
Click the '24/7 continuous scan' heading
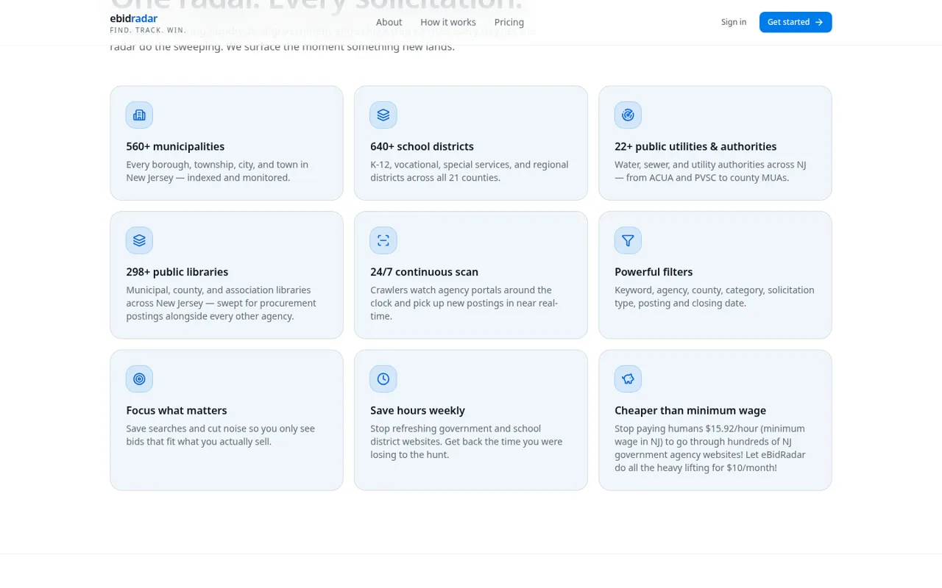tap(424, 272)
